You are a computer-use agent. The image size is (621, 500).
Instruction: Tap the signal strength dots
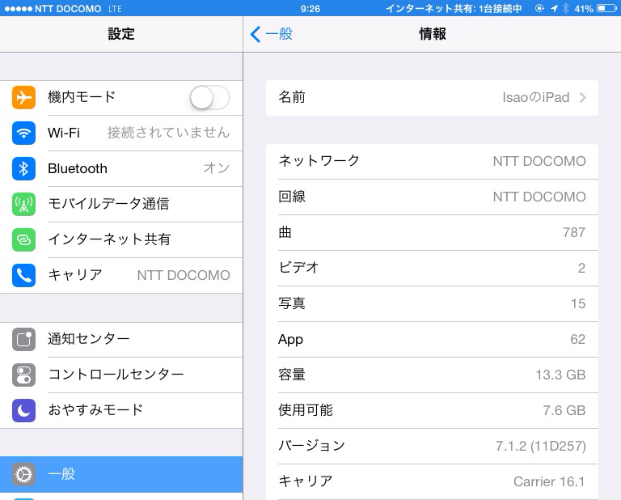click(18, 9)
